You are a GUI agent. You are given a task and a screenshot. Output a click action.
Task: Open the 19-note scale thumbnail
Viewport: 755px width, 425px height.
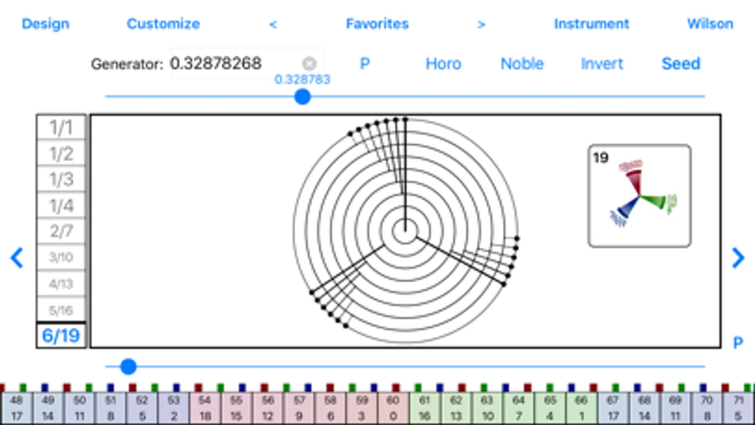pyautogui.click(x=640, y=196)
